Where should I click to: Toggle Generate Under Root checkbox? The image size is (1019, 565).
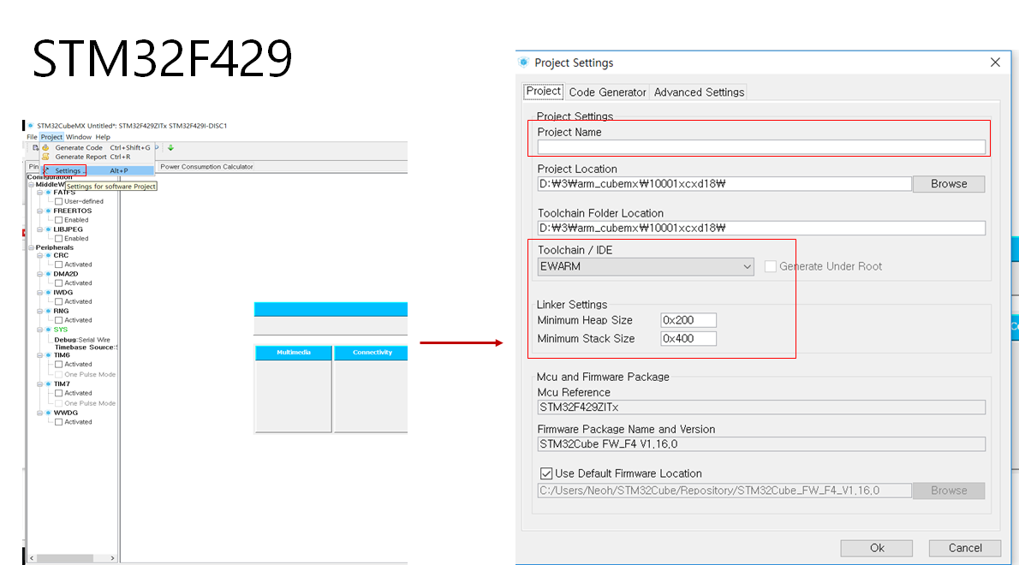click(x=770, y=266)
